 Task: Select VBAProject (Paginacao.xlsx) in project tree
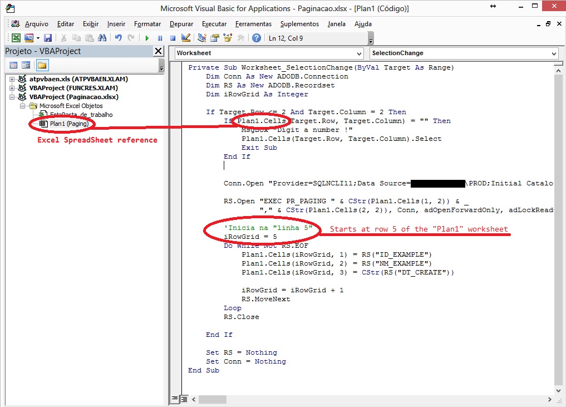74,97
